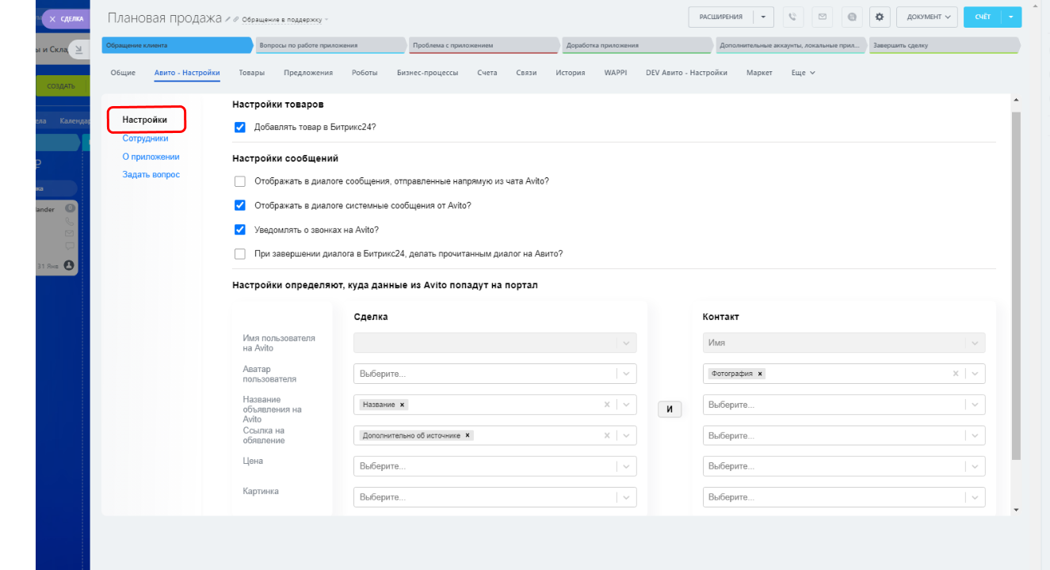
Task: Open the gear settings icon in header
Action: 879,17
